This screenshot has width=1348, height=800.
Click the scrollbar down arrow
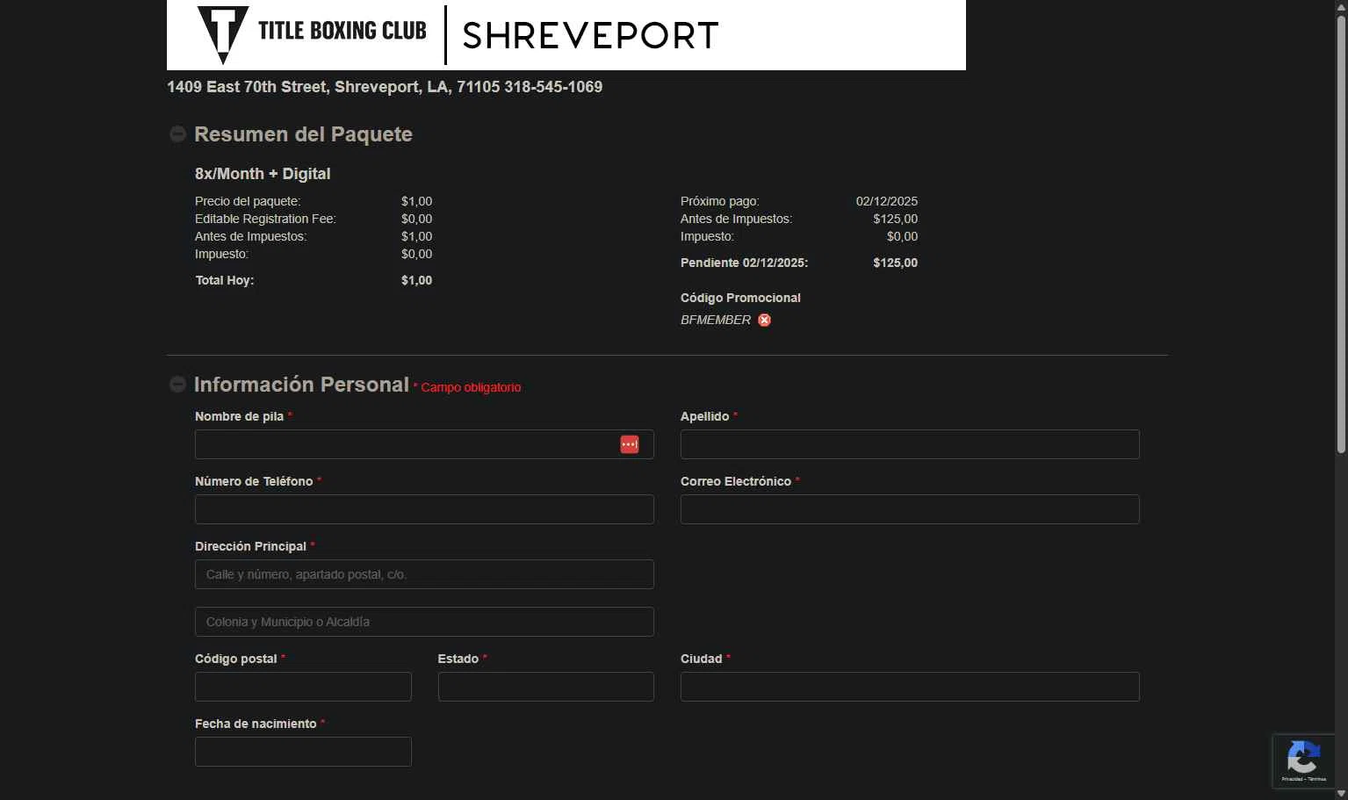[1341, 793]
